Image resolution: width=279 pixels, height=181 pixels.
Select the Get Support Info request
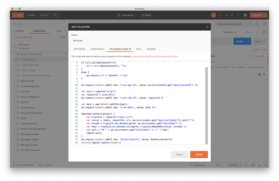pos(31,65)
